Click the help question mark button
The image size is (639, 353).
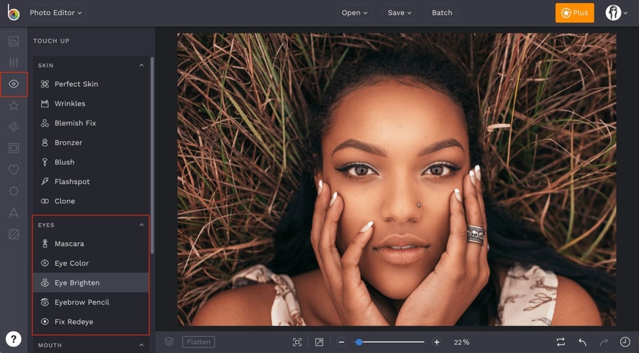point(13,339)
